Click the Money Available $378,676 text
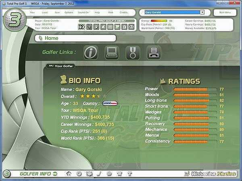This screenshot has width=242, height=181. tap(200, 28)
